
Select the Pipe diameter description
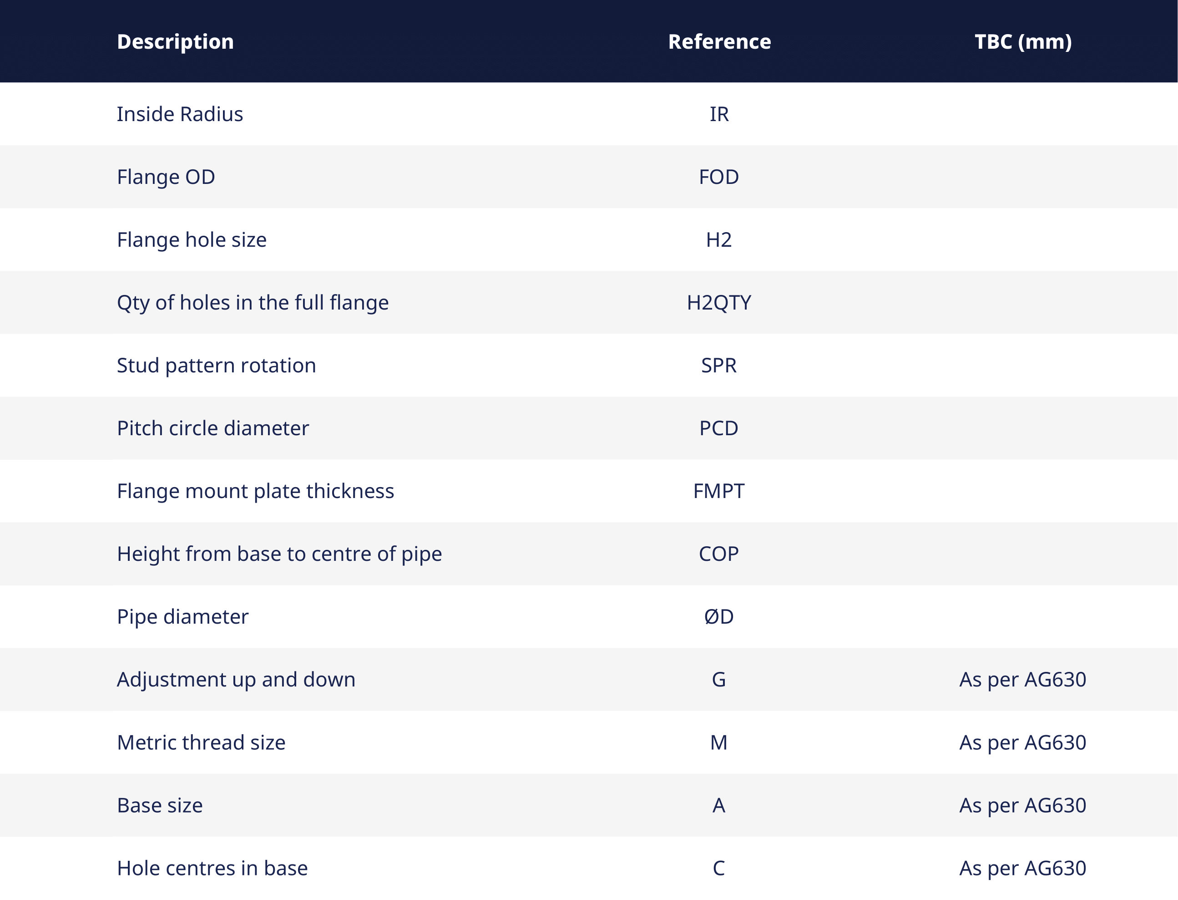(x=182, y=616)
